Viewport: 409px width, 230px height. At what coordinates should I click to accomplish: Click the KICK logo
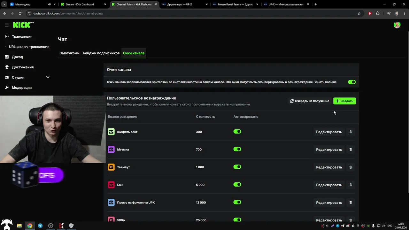click(22, 25)
